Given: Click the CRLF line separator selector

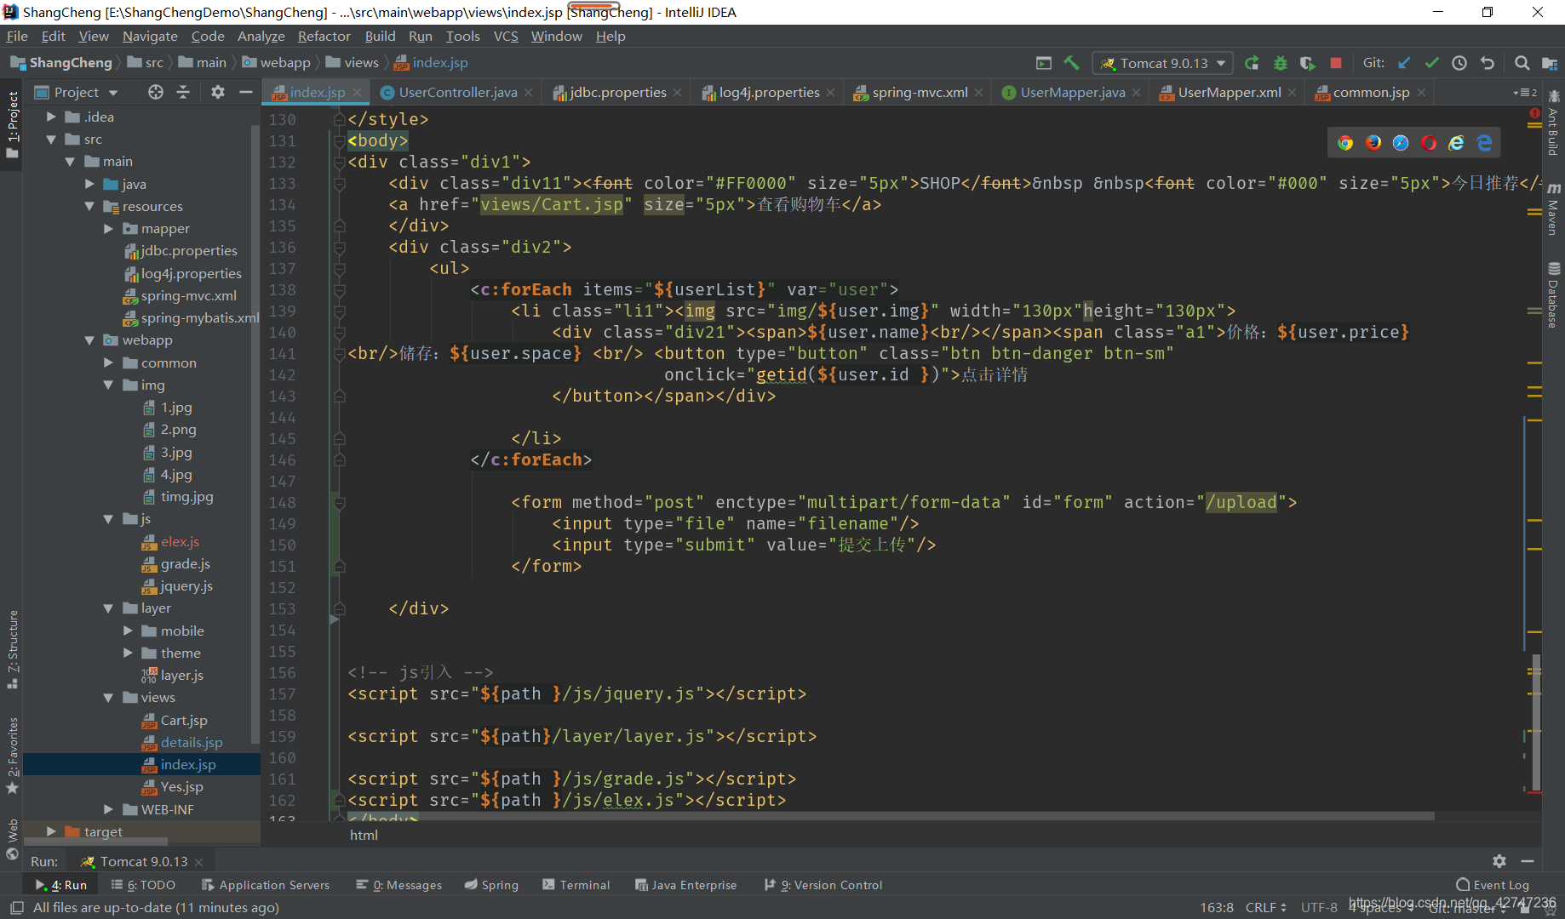Looking at the screenshot, I should coord(1265,907).
